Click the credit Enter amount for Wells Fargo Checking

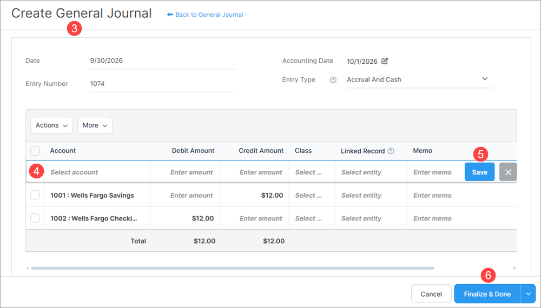tap(254, 218)
